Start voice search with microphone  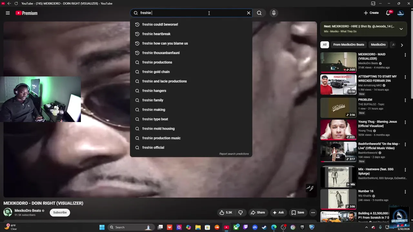(x=274, y=13)
